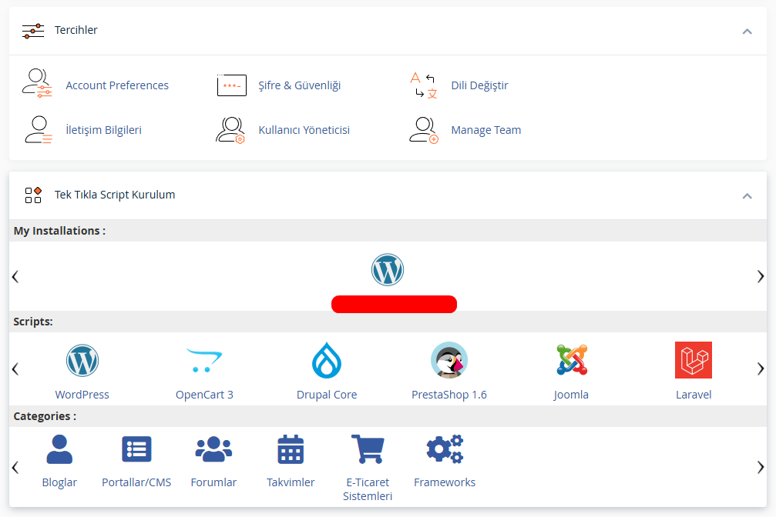Show next item in My Installations carousel
The height and width of the screenshot is (517, 776).
(x=761, y=276)
